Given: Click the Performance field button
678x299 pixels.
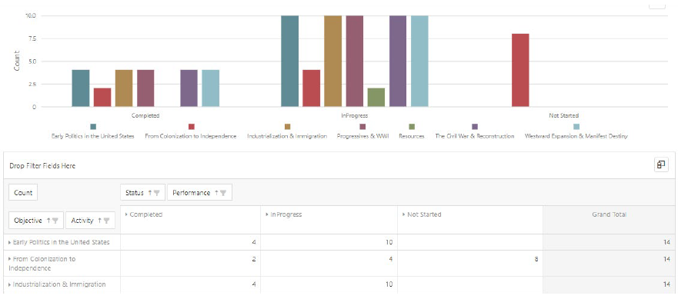Looking at the screenshot, I should [x=200, y=193].
